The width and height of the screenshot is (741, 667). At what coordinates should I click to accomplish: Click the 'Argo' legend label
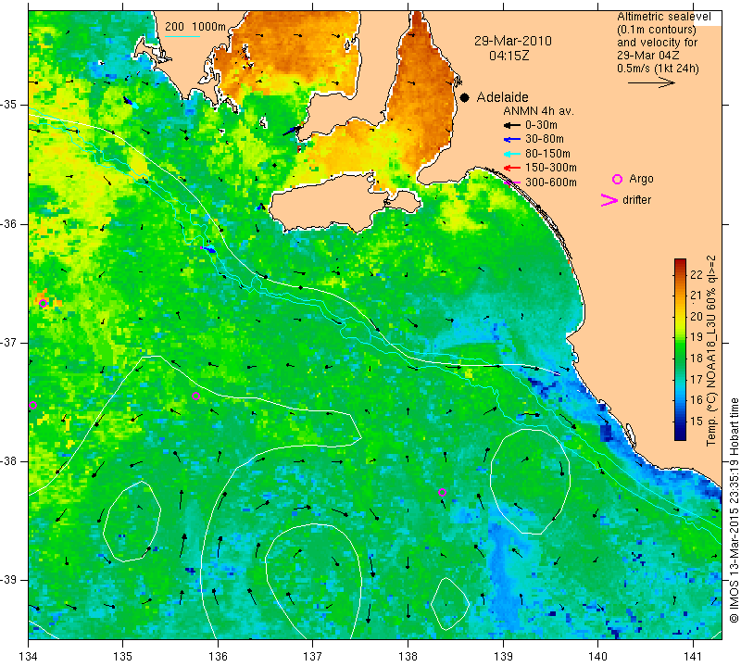click(x=641, y=179)
